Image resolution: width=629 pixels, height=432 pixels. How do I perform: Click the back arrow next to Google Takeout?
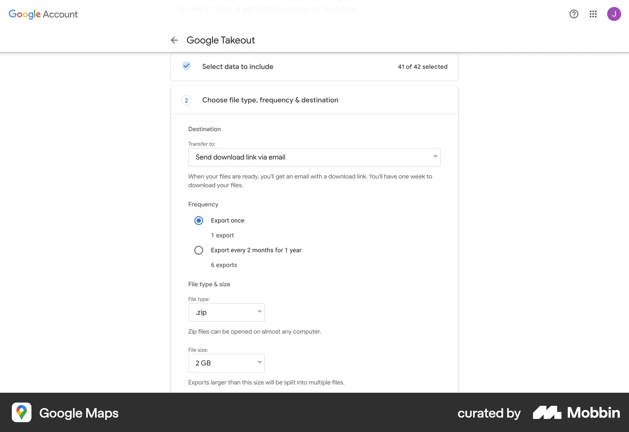tap(174, 40)
